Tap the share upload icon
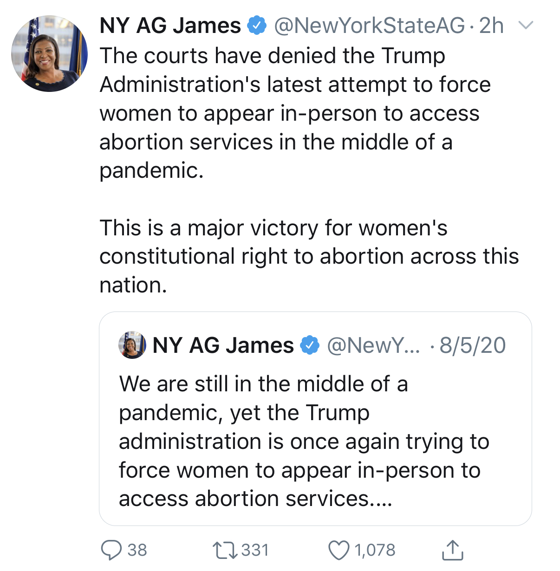560x571 pixels. point(452,550)
